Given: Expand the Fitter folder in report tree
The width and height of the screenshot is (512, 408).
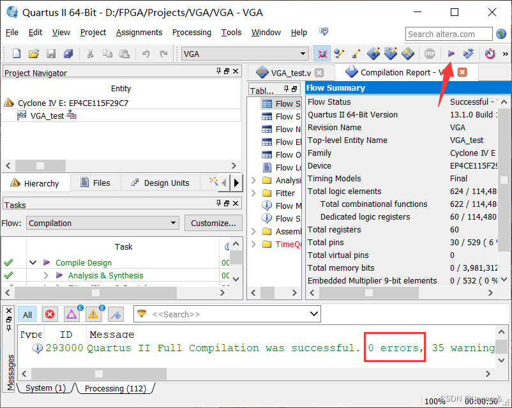Looking at the screenshot, I should (253, 193).
